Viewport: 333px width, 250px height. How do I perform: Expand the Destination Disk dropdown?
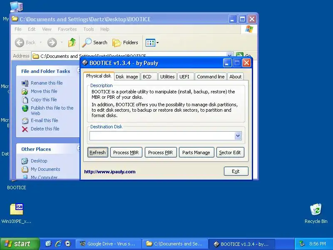click(238, 136)
